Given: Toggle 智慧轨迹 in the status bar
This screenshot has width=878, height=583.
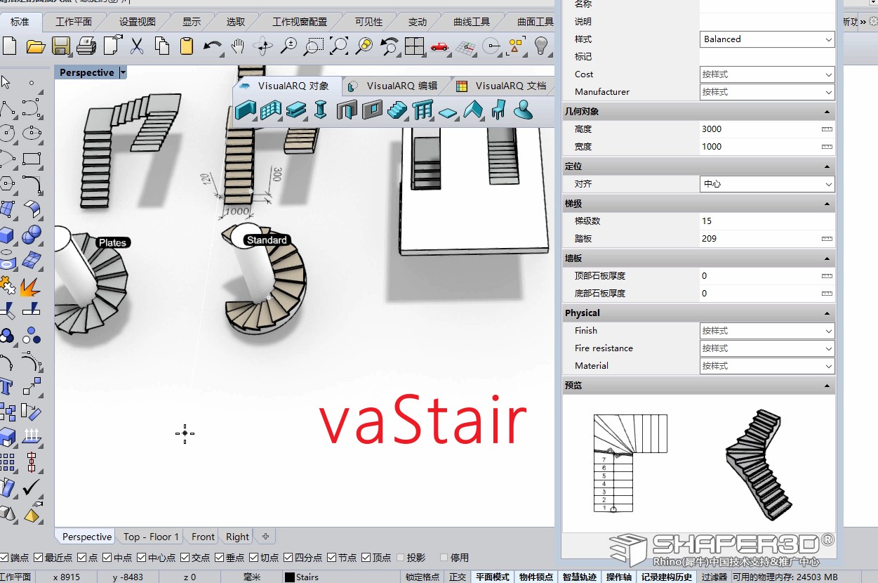Looking at the screenshot, I should click(580, 577).
